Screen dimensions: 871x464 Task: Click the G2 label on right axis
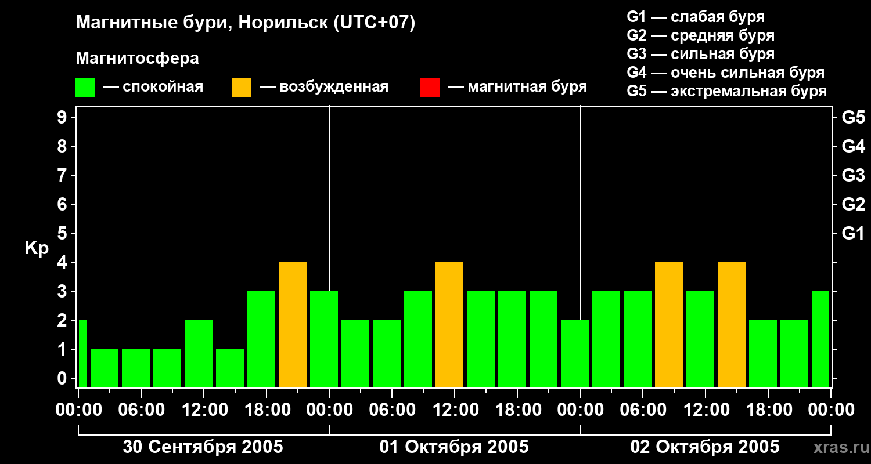(x=853, y=204)
